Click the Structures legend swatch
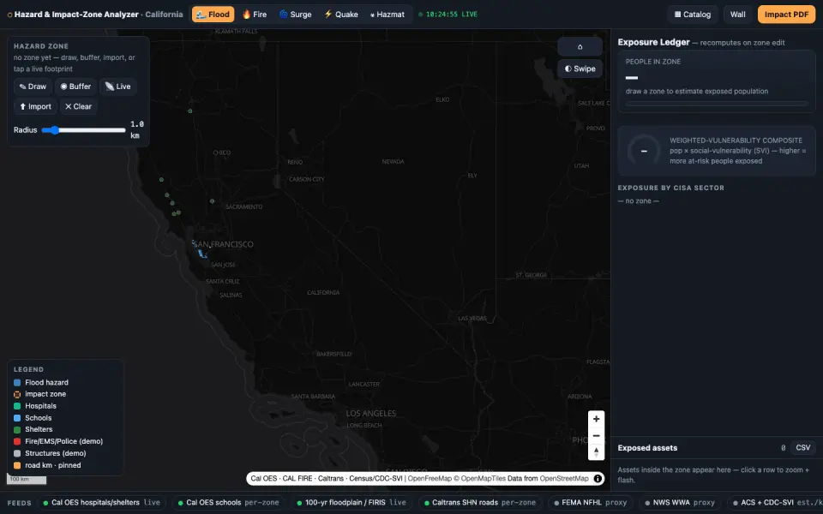The width and height of the screenshot is (823, 514). click(x=17, y=454)
